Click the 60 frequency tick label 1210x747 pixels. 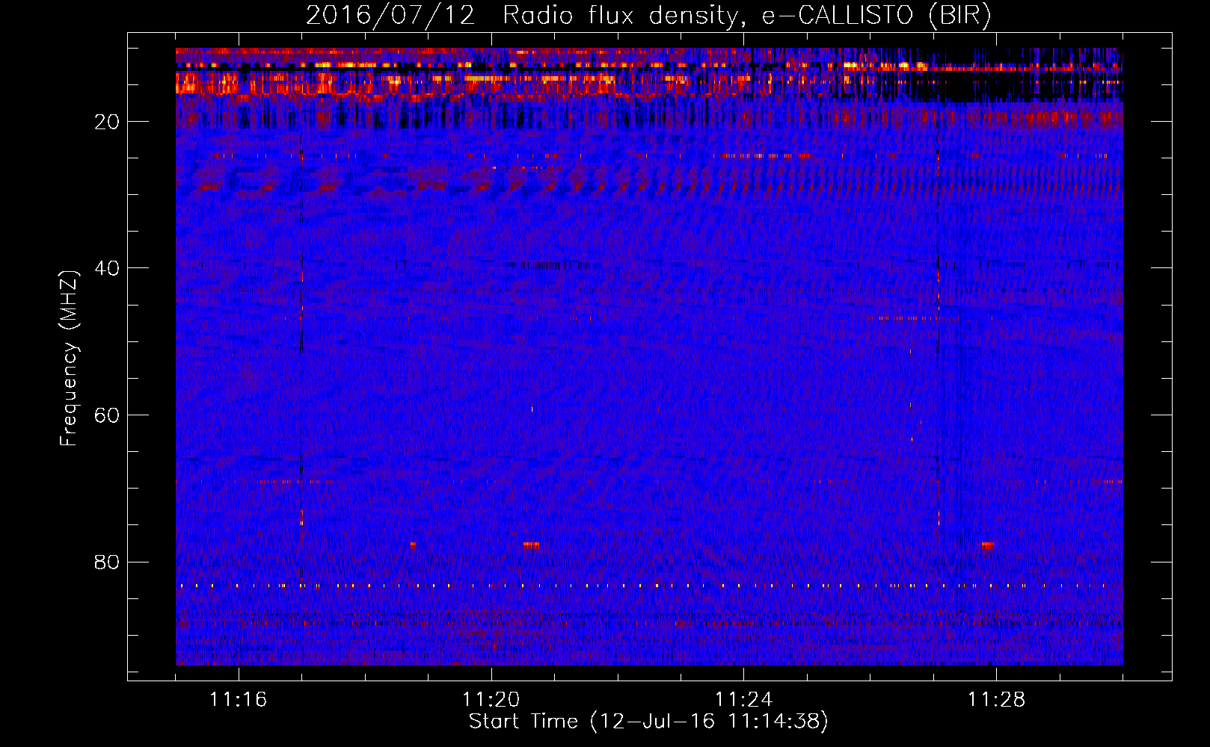point(107,415)
